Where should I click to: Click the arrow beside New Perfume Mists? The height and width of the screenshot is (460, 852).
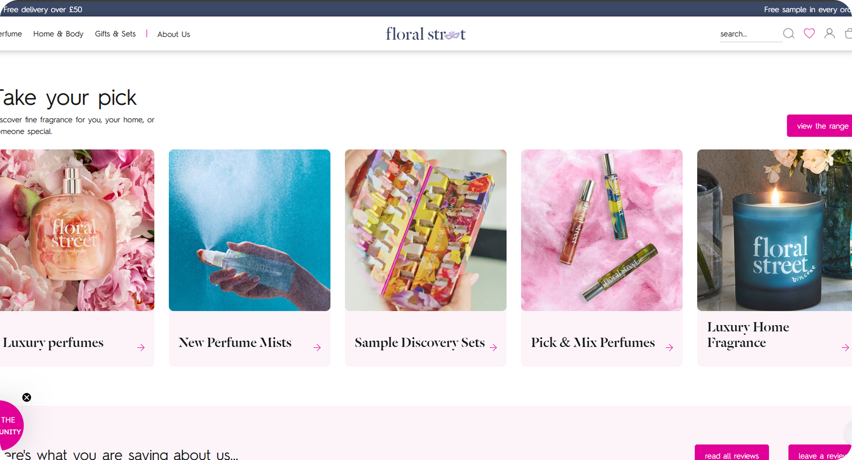click(x=317, y=347)
